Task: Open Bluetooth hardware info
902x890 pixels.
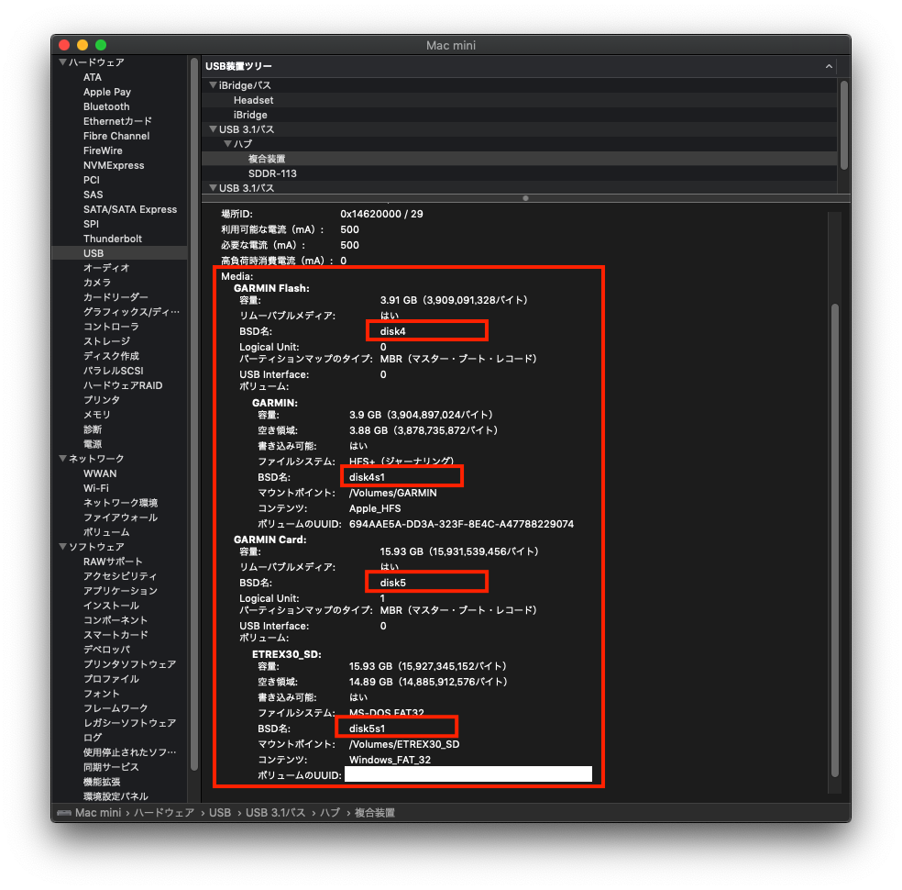Action: point(106,106)
